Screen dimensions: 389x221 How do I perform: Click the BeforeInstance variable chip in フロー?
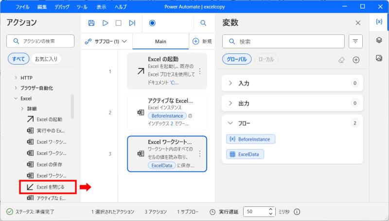pyautogui.click(x=251, y=139)
